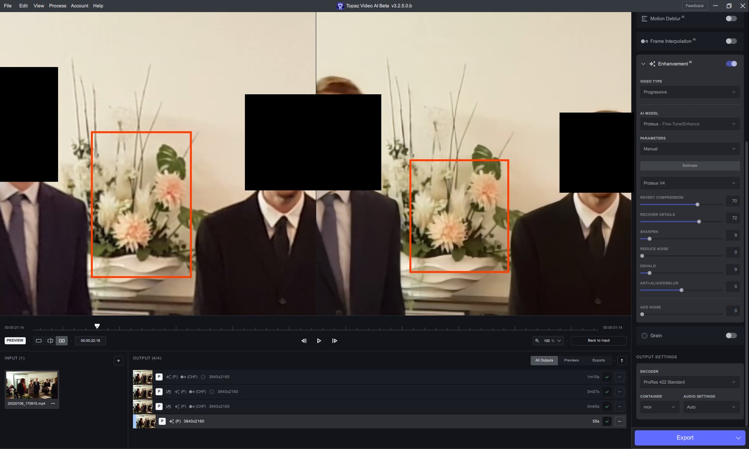Step back one frame
This screenshot has height=449, width=749.
[304, 341]
